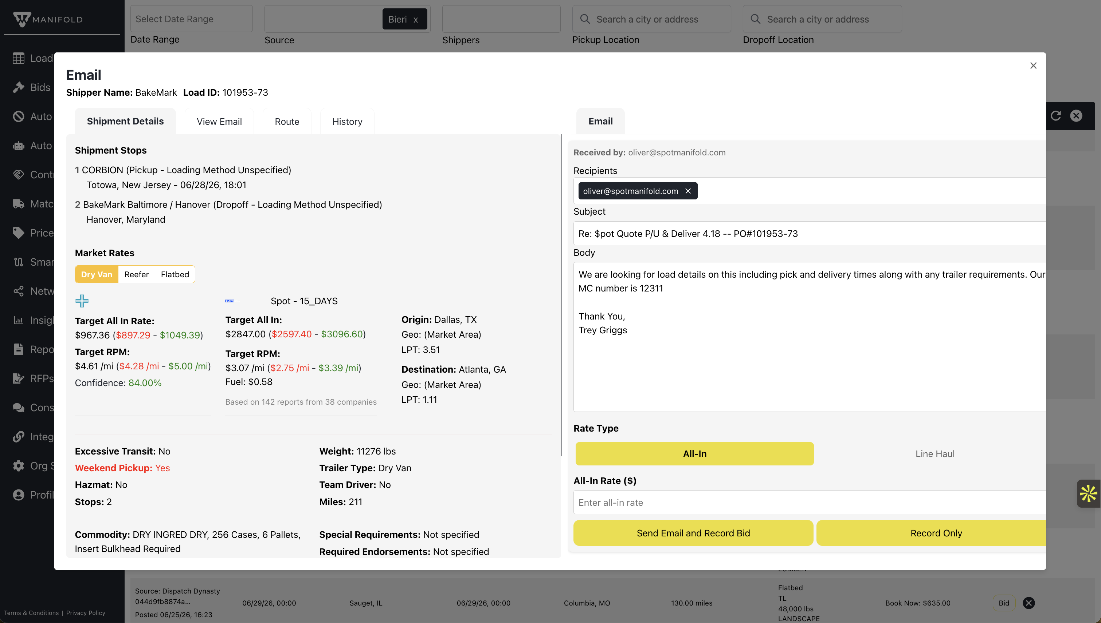1101x623 pixels.
Task: Focus the All-In Rate input field
Action: [x=809, y=502]
